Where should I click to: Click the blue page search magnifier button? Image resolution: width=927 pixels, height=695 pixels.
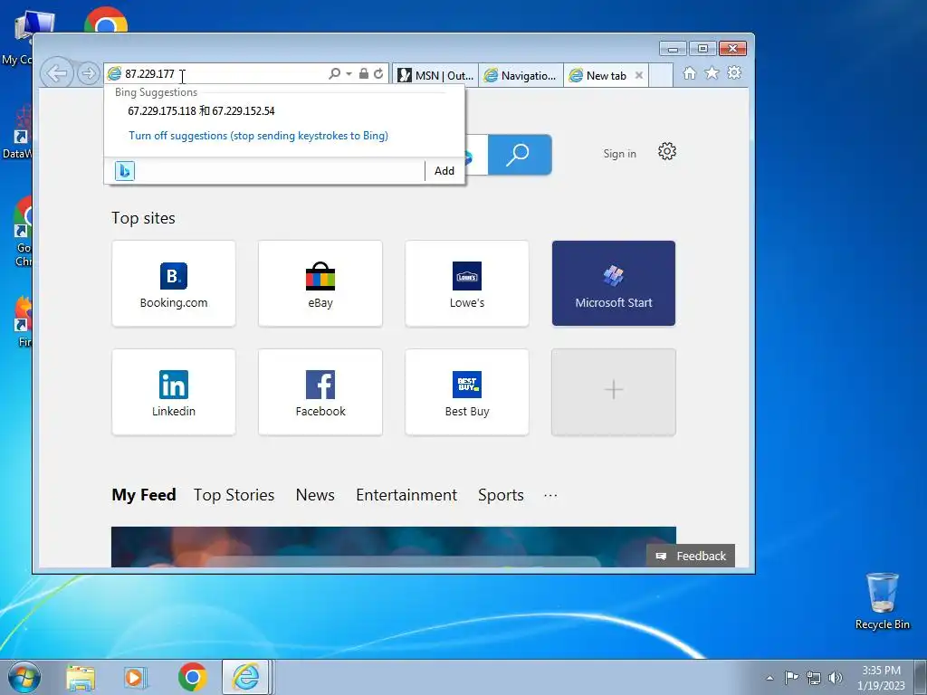point(520,154)
